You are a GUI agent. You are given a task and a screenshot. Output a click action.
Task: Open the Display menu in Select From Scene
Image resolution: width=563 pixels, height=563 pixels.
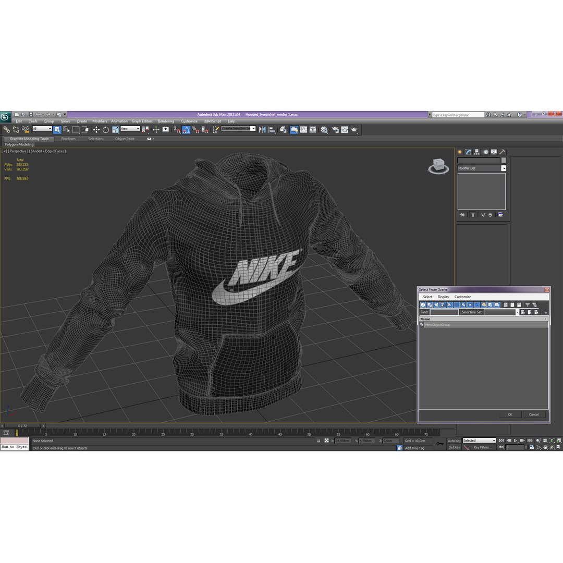pos(443,297)
